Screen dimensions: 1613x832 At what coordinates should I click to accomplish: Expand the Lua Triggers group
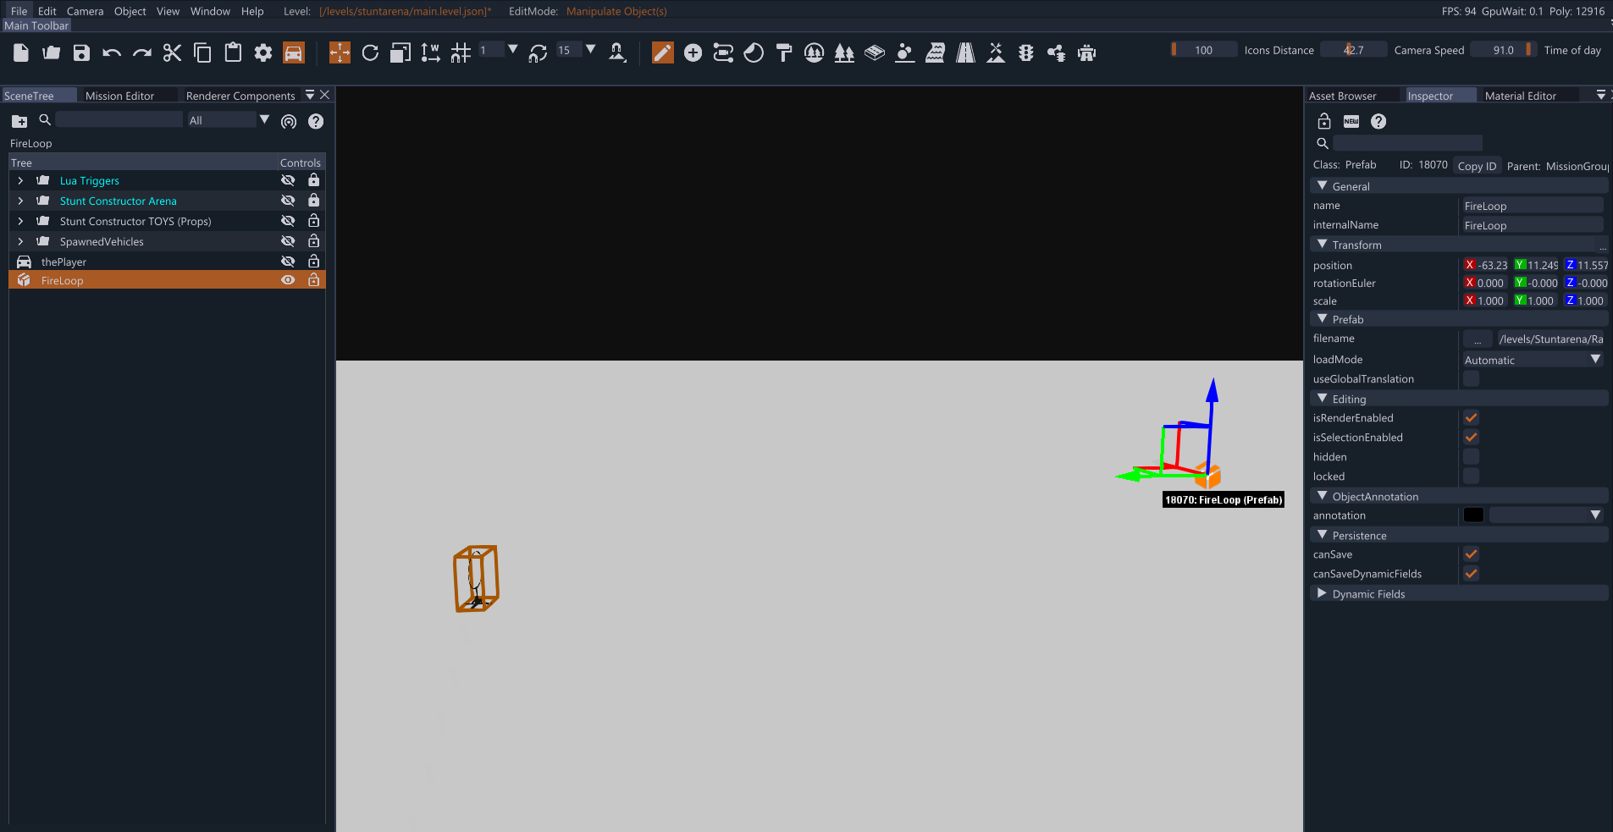coord(20,180)
